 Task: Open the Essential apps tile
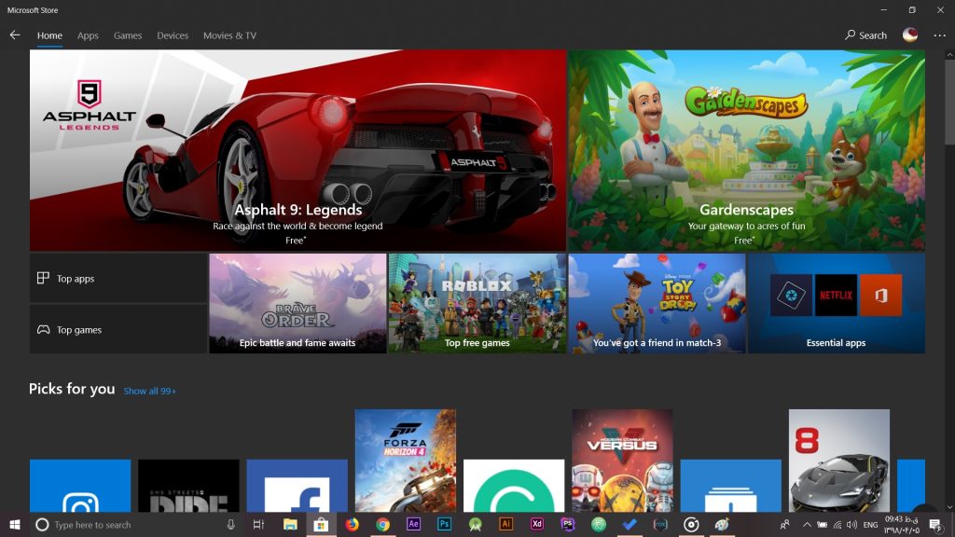[x=836, y=303]
